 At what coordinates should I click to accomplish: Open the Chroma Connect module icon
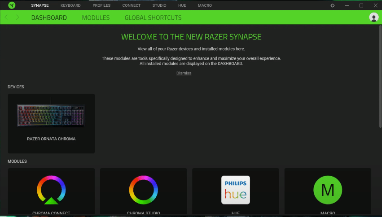51,190
